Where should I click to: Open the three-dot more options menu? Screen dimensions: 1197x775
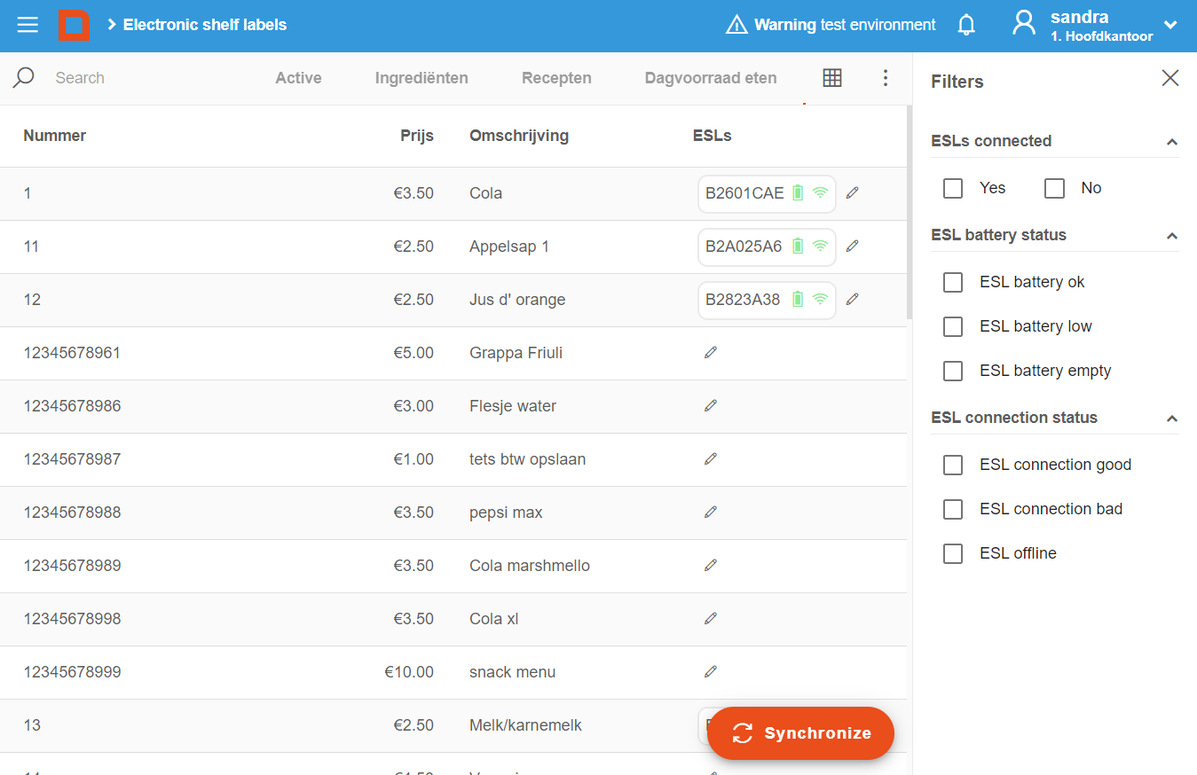(885, 78)
